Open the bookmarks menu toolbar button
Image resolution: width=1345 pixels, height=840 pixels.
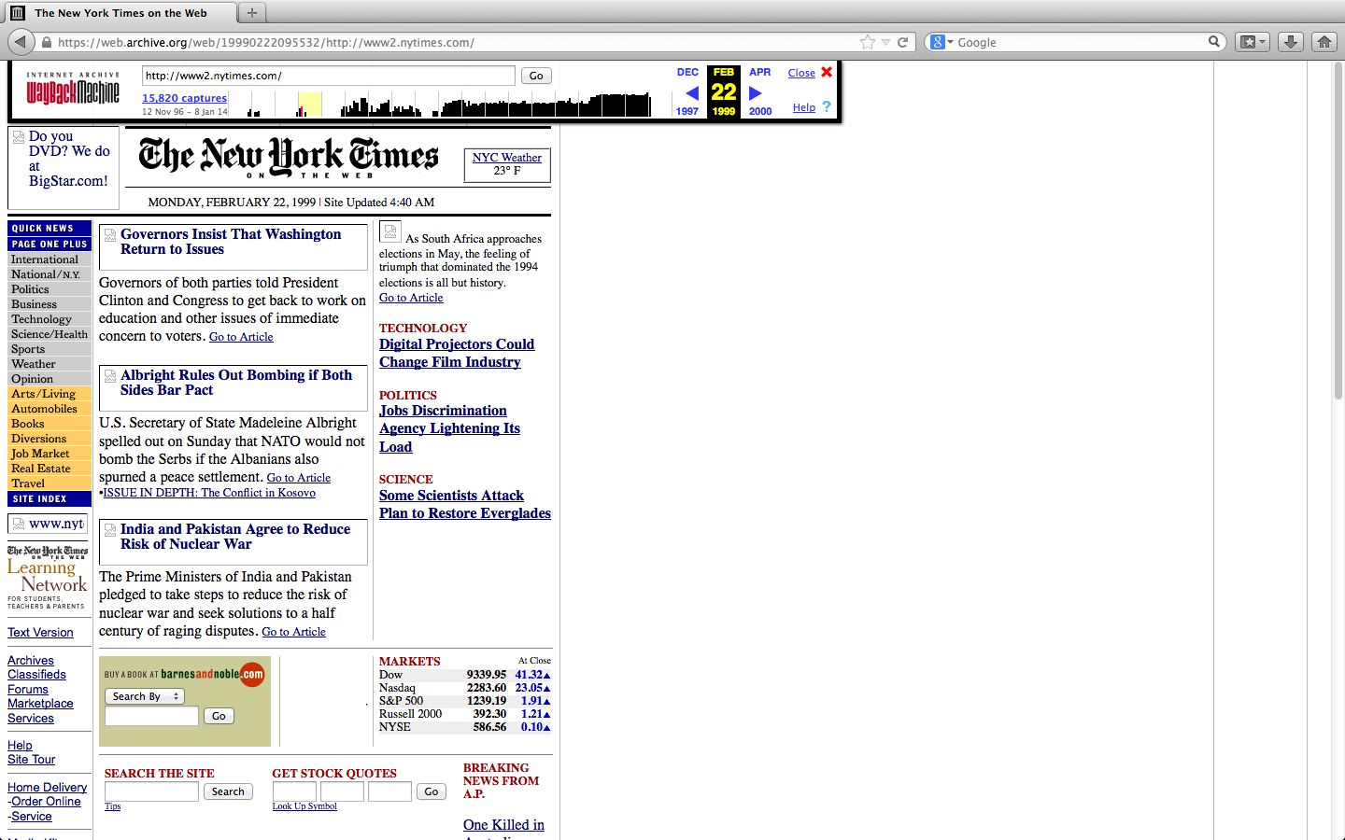pyautogui.click(x=1252, y=42)
